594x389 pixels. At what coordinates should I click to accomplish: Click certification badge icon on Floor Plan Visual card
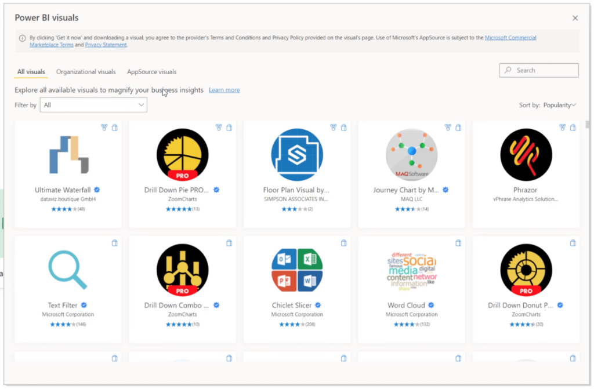click(x=334, y=128)
